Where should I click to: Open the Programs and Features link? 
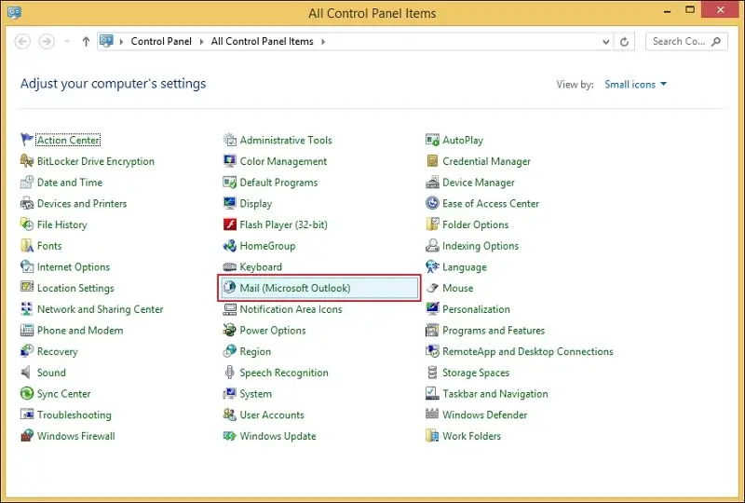click(x=494, y=331)
